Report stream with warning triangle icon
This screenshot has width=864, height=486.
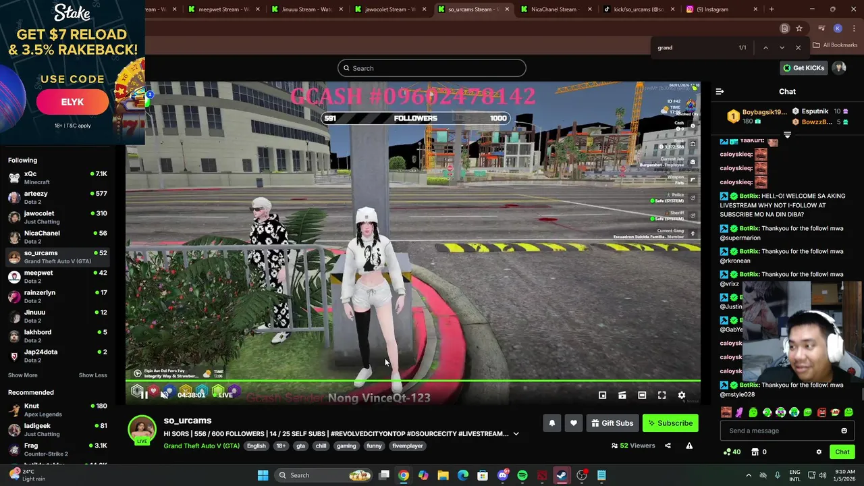689,446
